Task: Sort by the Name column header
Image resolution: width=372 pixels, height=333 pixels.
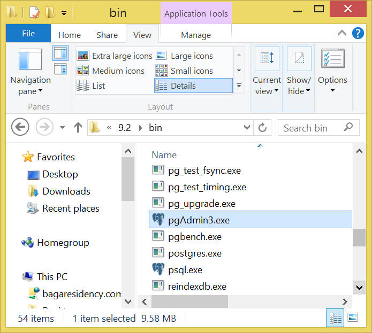Action: point(164,155)
